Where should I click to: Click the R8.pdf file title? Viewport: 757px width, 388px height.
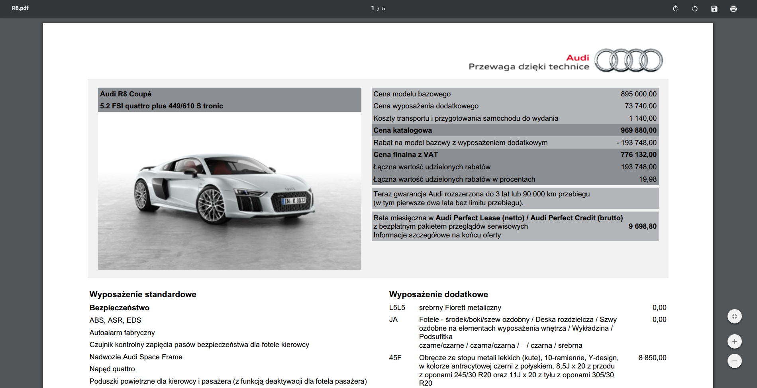point(20,8)
